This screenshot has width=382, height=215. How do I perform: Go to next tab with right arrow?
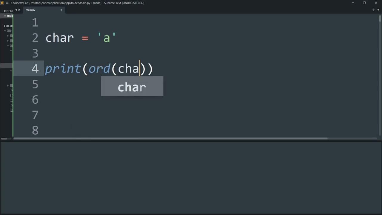click(20, 10)
